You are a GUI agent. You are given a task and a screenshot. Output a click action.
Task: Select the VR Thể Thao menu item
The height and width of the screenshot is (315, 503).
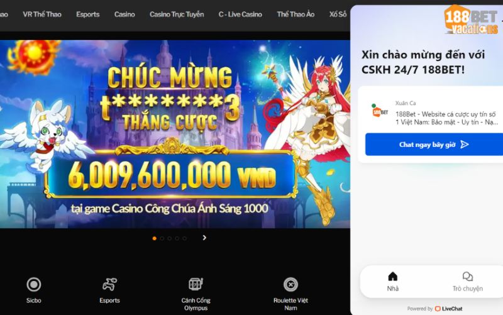(x=42, y=14)
